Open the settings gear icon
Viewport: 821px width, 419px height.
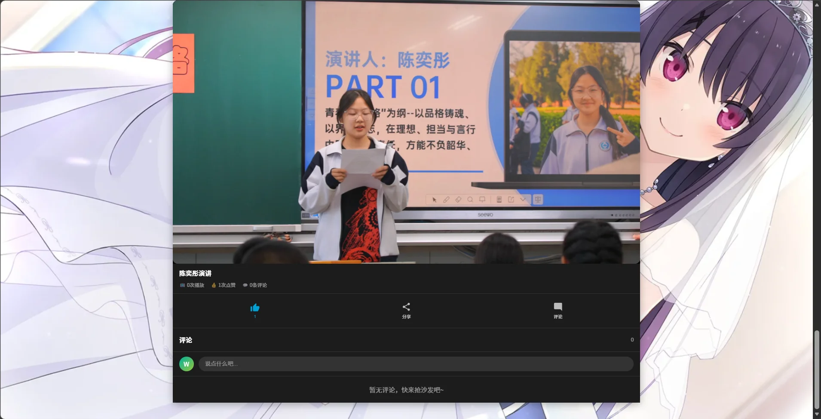pos(796,17)
